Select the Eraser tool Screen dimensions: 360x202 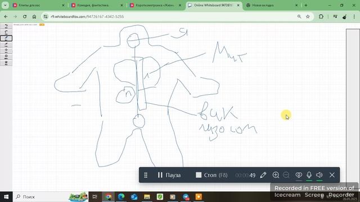tap(6, 44)
